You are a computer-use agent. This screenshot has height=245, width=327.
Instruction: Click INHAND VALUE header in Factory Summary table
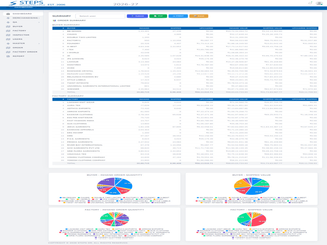point(238,99)
